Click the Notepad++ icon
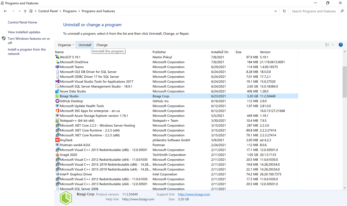Image resolution: width=347 pixels, height=206 pixels. click(57, 120)
